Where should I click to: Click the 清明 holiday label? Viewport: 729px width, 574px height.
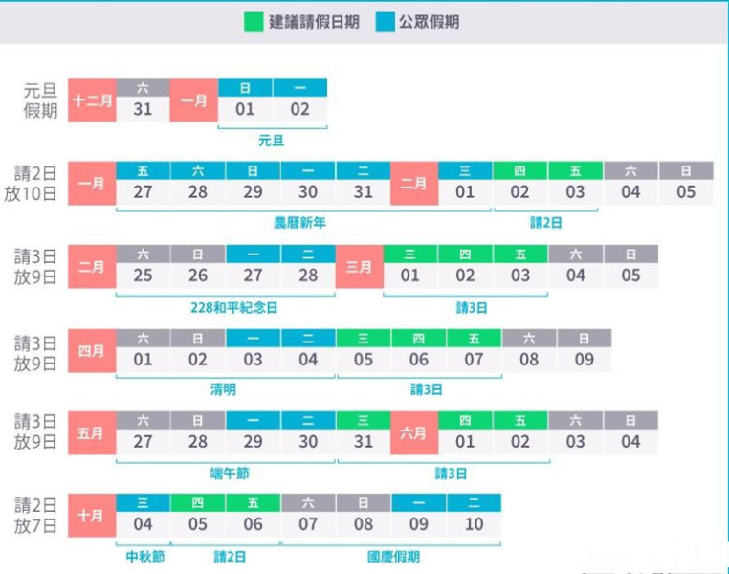pos(223,390)
